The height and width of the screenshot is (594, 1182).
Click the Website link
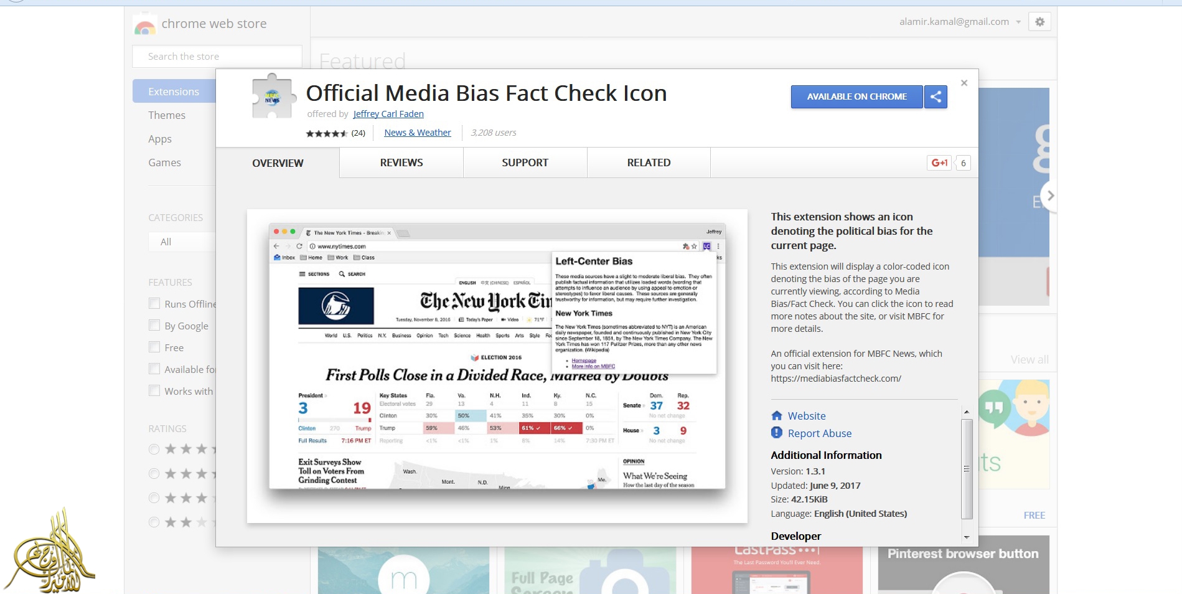point(807,416)
